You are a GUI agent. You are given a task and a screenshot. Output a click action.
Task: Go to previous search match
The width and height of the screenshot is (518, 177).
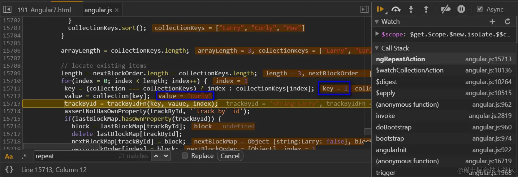point(156,156)
